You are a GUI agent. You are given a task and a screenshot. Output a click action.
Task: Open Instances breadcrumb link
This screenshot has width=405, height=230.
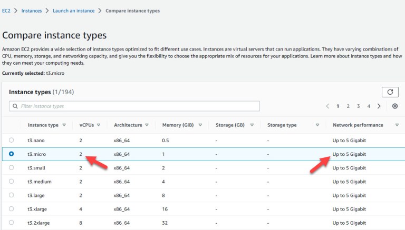point(32,11)
